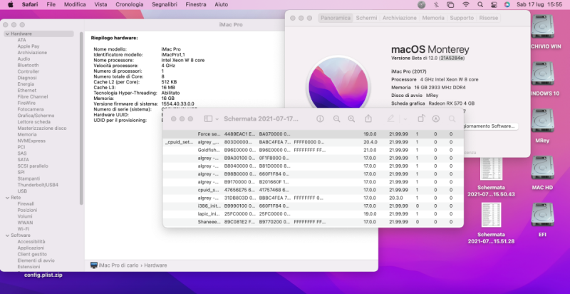The width and height of the screenshot is (570, 294).
Task: Click the Inspector info icon in Preview
Action: (x=320, y=118)
